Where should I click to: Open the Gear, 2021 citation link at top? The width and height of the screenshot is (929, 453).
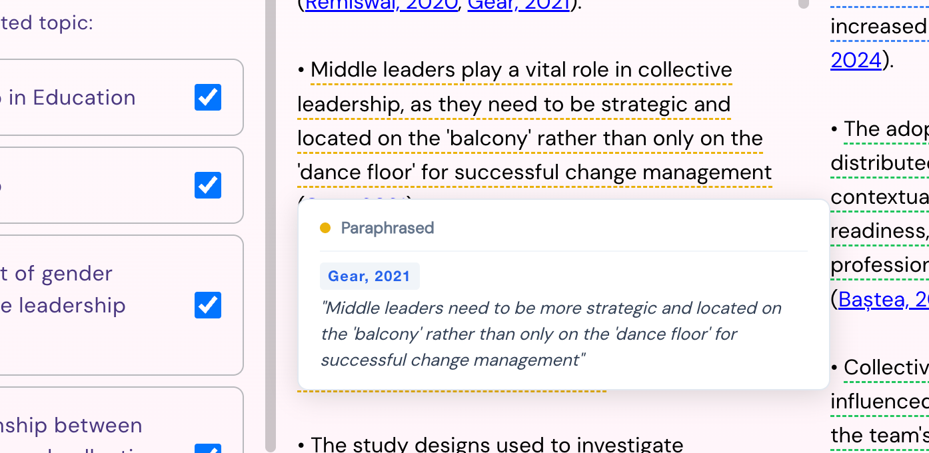click(x=519, y=5)
